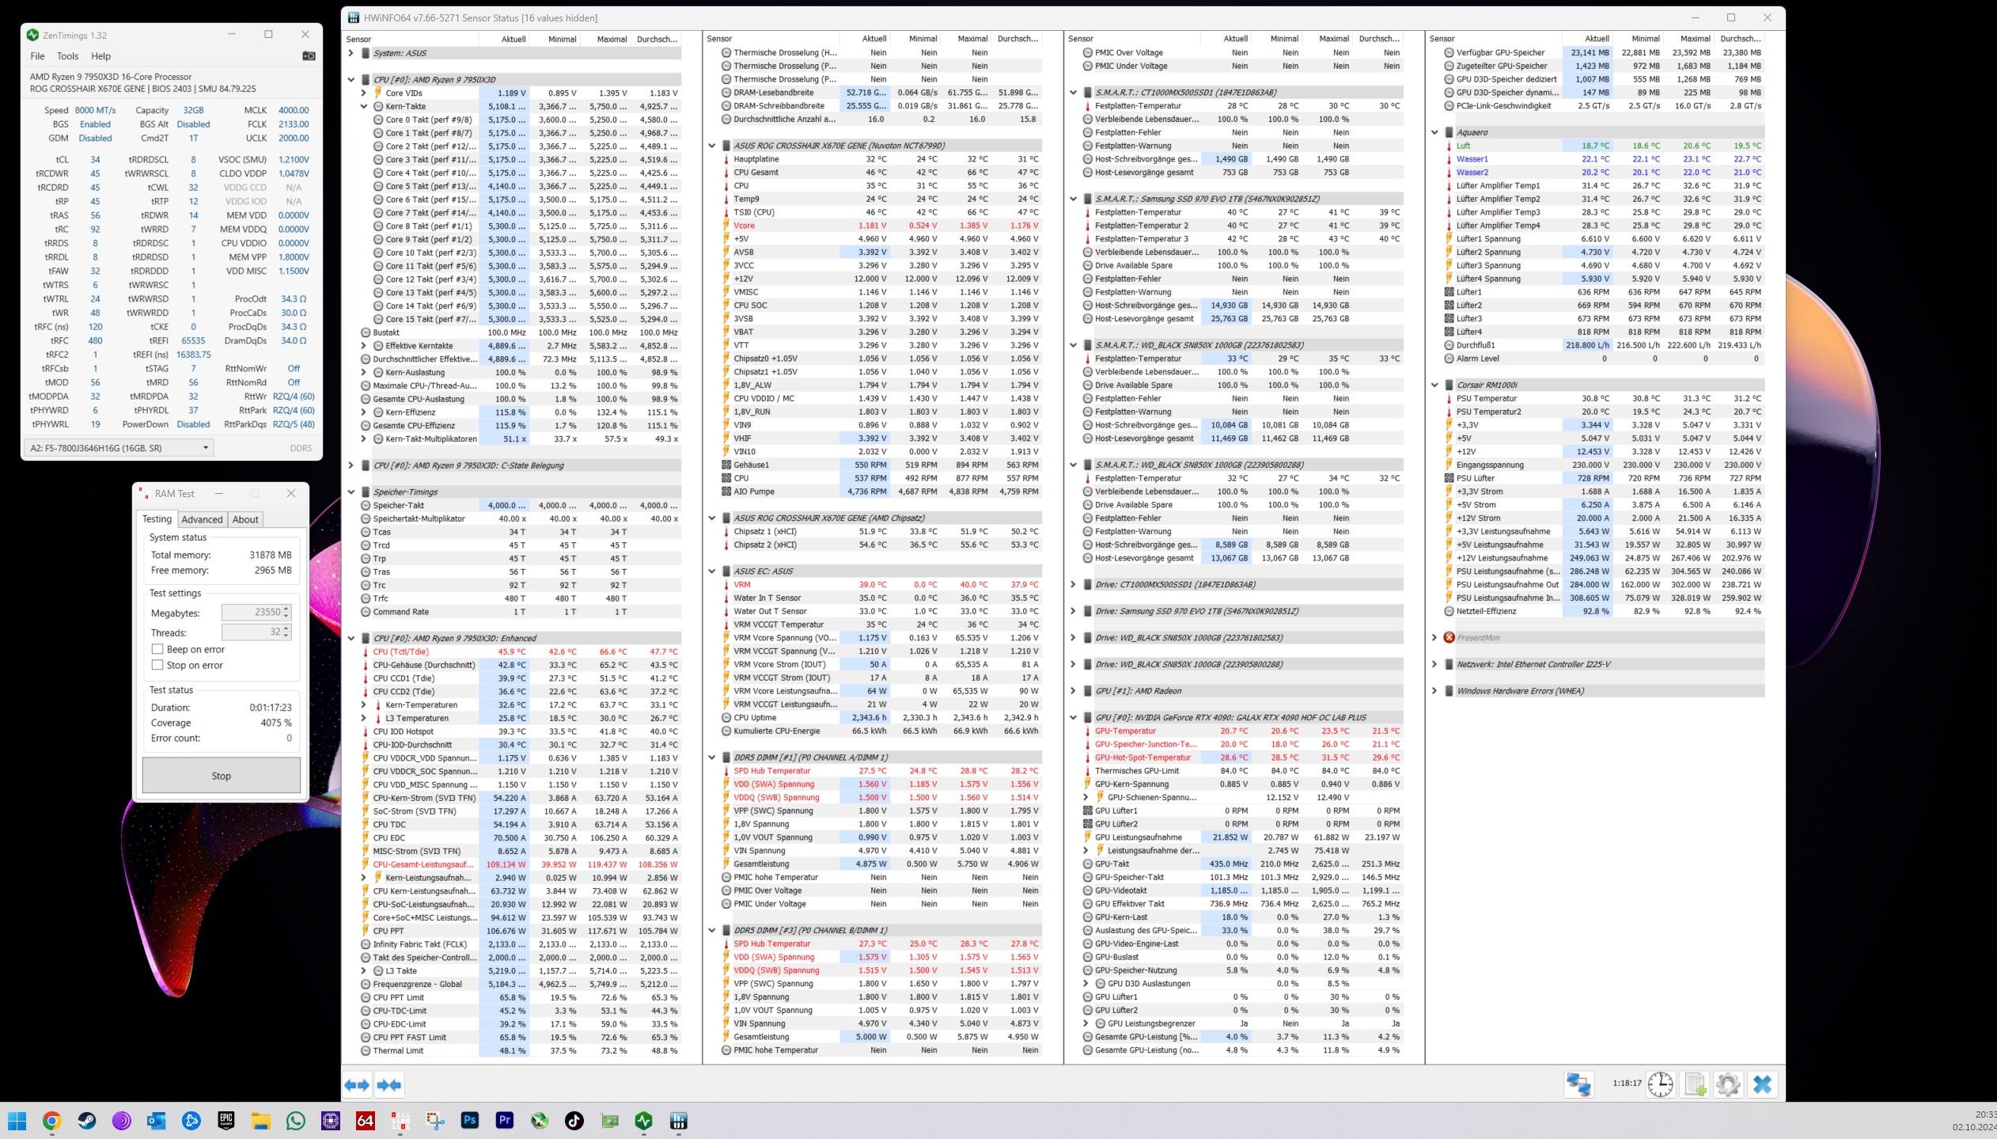Click the Maximal column header in first panel
1997x1139 pixels.
pos(612,39)
